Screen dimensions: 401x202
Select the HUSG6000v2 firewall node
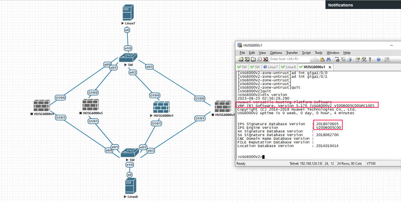pyautogui.click(x=223, y=107)
